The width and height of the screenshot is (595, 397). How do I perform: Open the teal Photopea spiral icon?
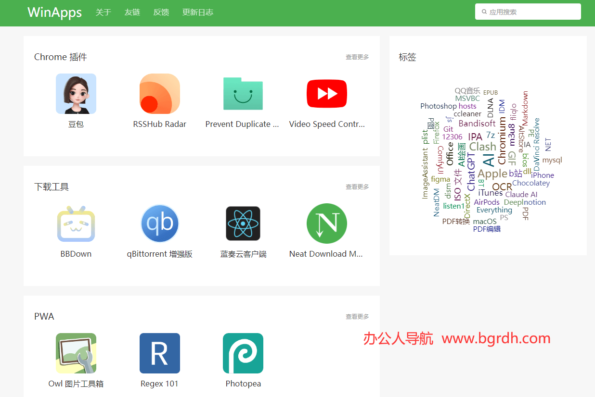(243, 353)
